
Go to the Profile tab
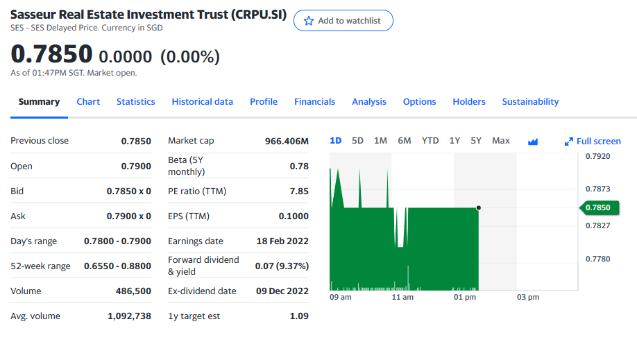click(264, 101)
